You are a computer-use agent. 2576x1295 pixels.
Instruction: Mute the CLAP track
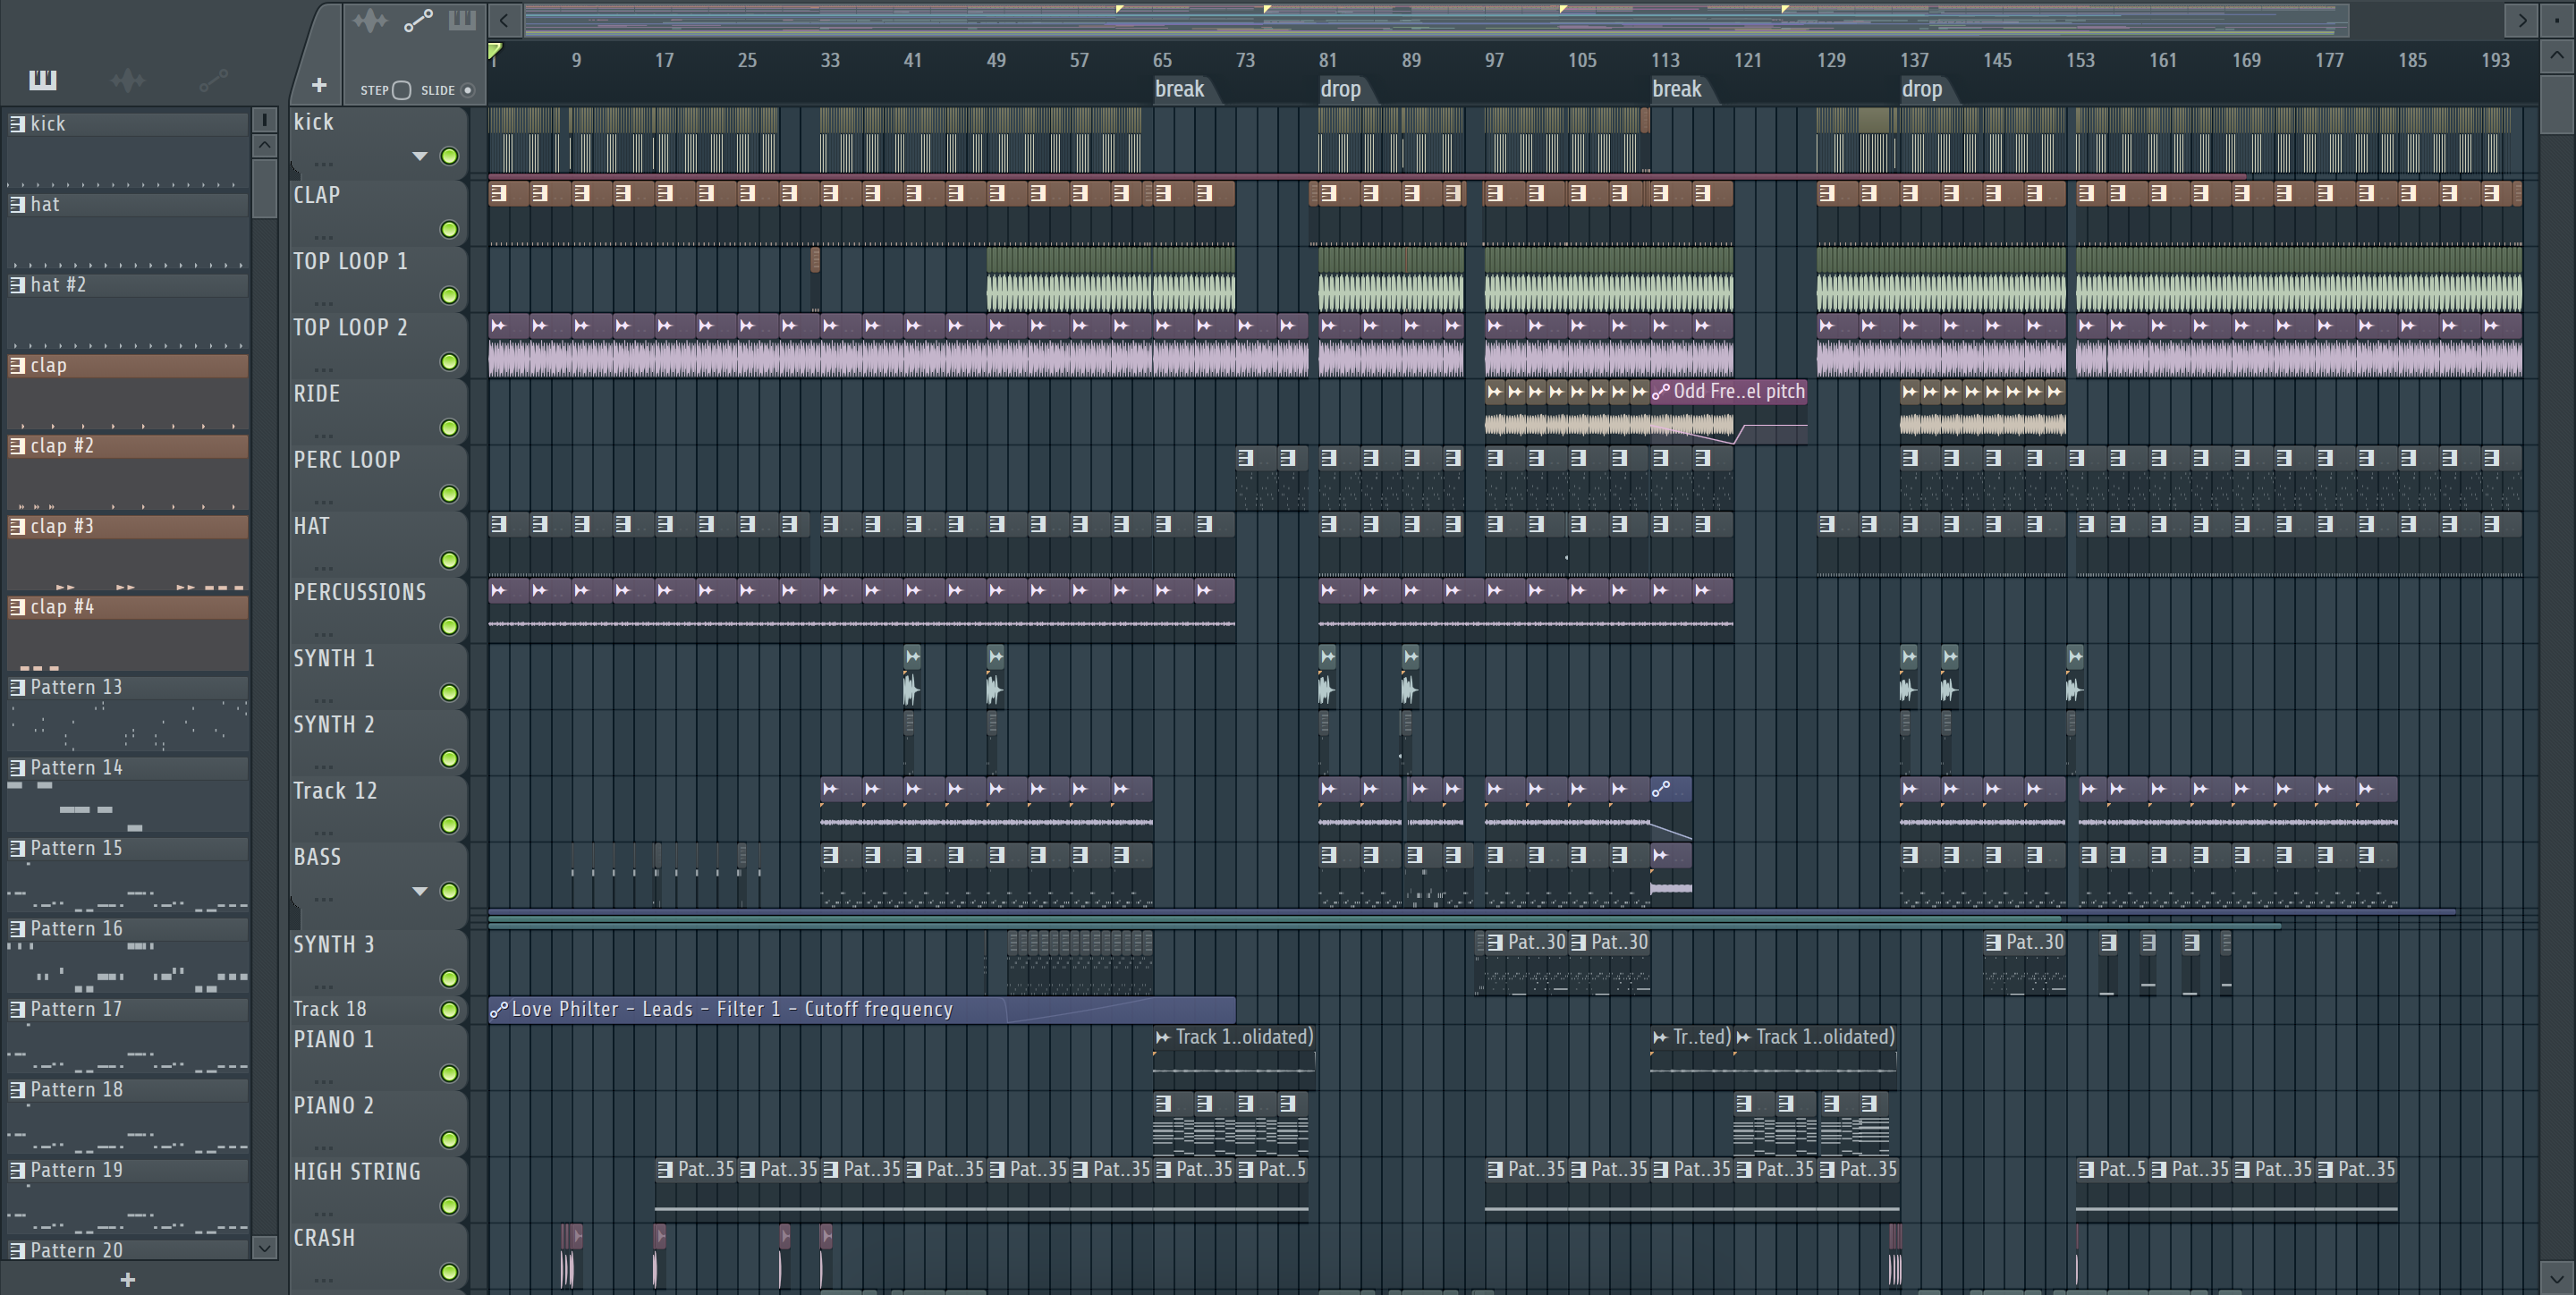coord(450,230)
